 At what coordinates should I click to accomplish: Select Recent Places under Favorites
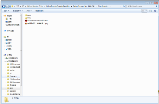click(x=12, y=25)
